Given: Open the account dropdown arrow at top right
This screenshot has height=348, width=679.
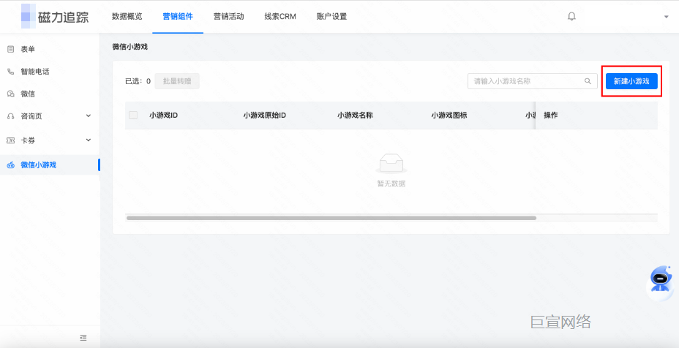Looking at the screenshot, I should pos(666,17).
